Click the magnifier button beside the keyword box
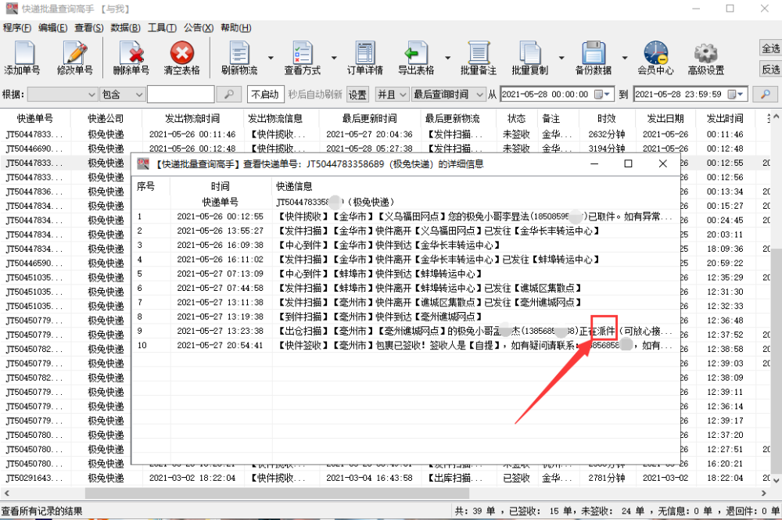Viewport: 782px width, 520px height. 229,95
